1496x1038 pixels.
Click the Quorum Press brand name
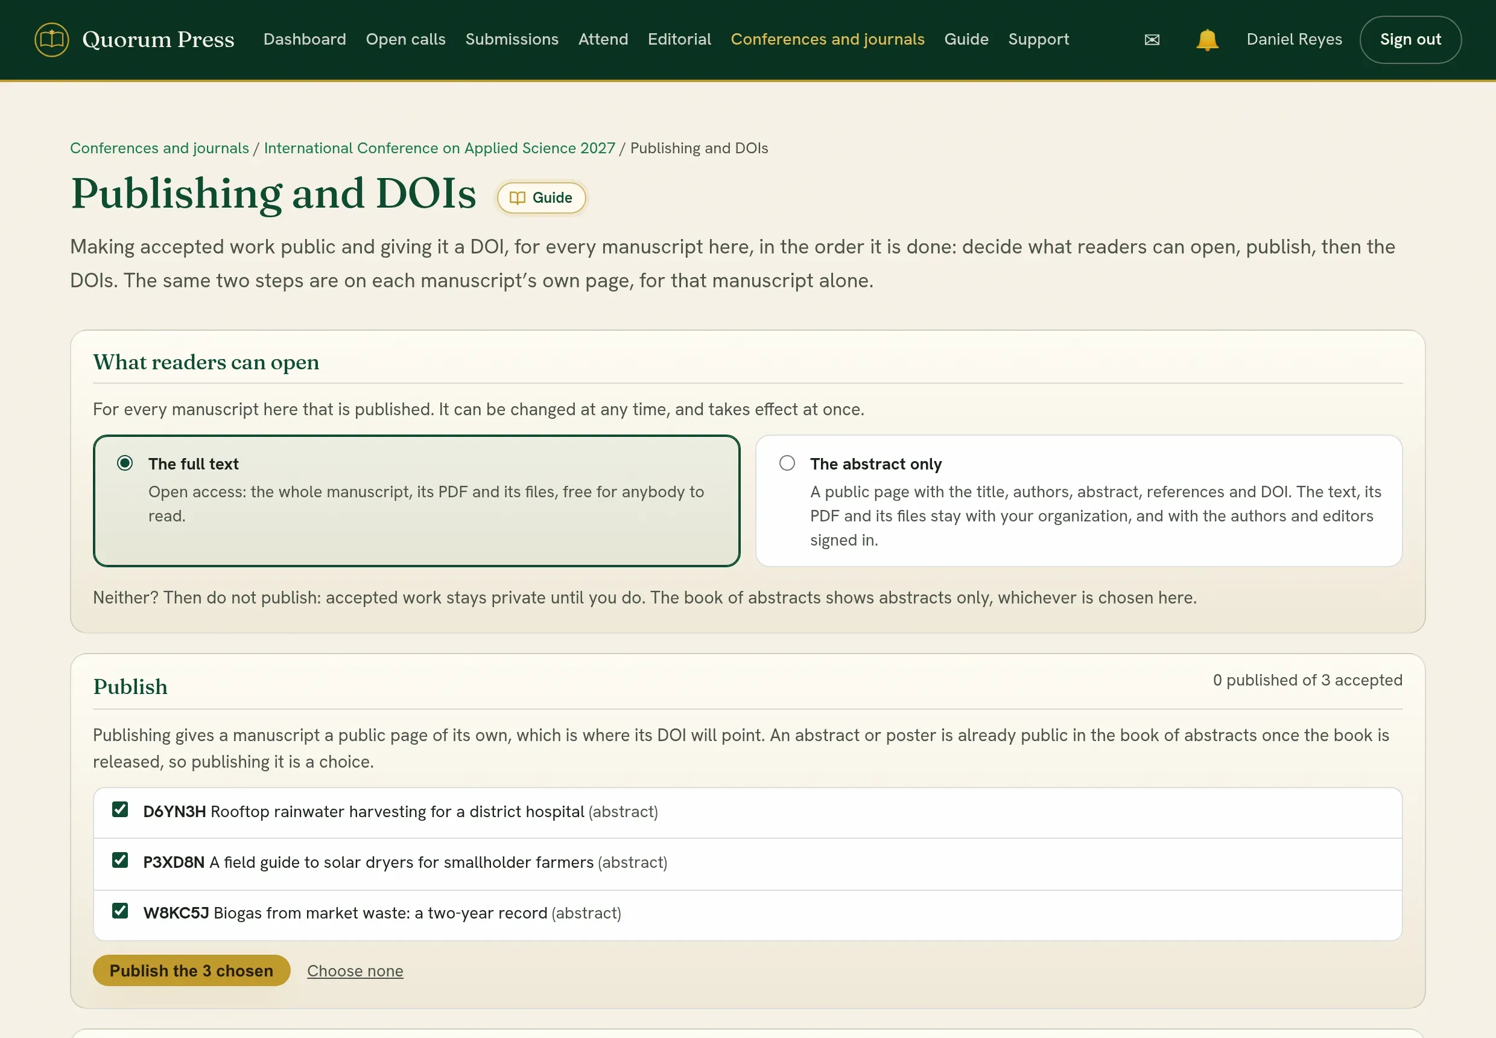[158, 40]
